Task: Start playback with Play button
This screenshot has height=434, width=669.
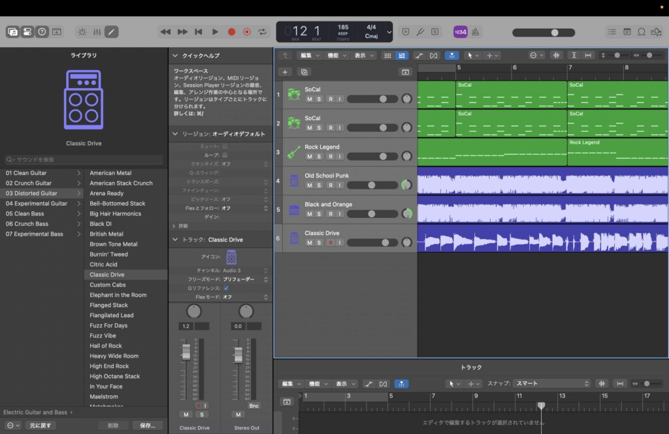Action: 215,32
